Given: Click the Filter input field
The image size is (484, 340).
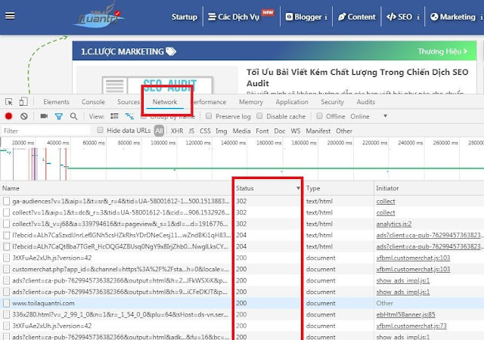Looking at the screenshot, I should pyautogui.click(x=46, y=131).
